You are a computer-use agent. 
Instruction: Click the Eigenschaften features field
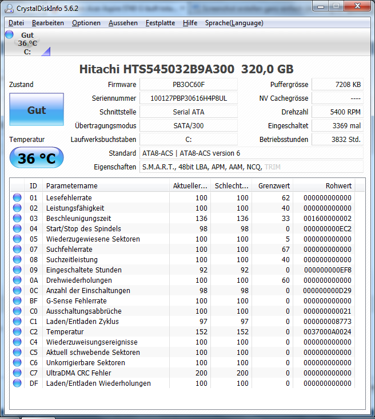tap(252, 167)
